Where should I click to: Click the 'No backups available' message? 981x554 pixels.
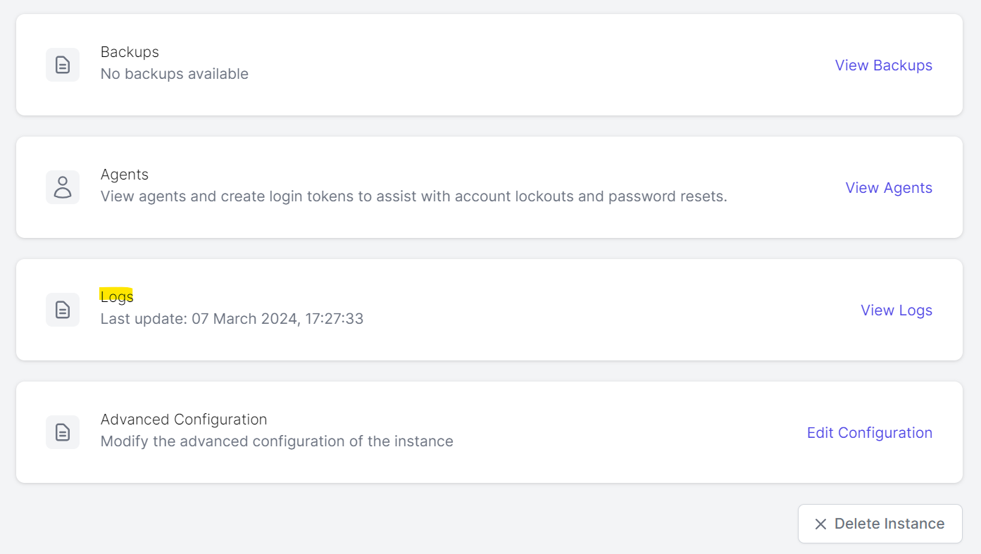(x=174, y=74)
